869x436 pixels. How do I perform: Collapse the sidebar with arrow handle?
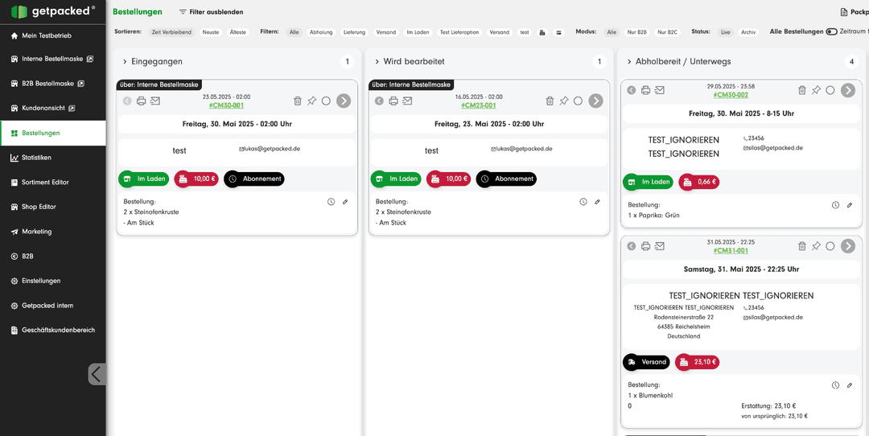pos(97,374)
